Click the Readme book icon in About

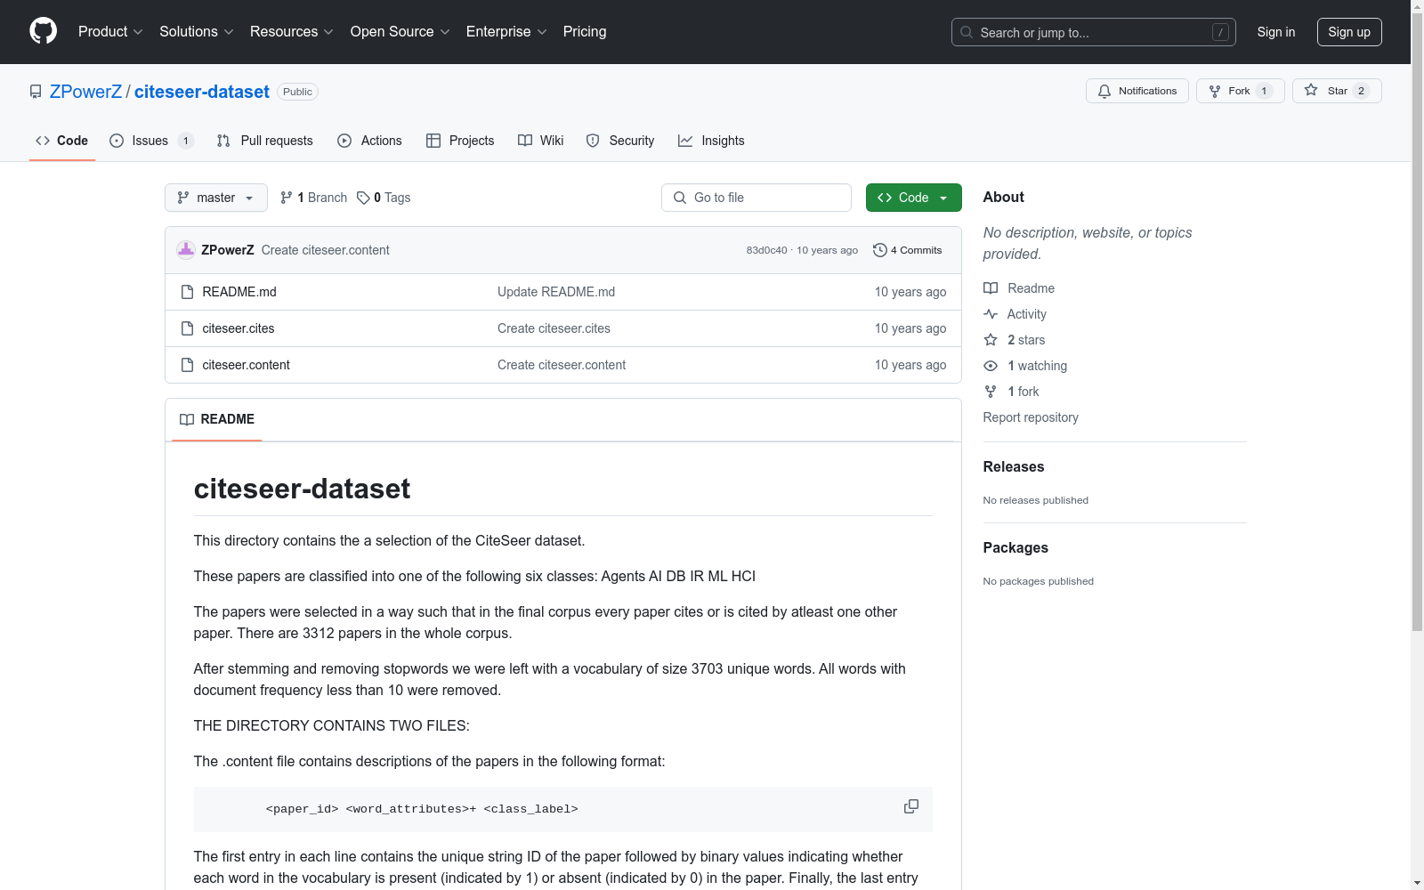coord(991,288)
